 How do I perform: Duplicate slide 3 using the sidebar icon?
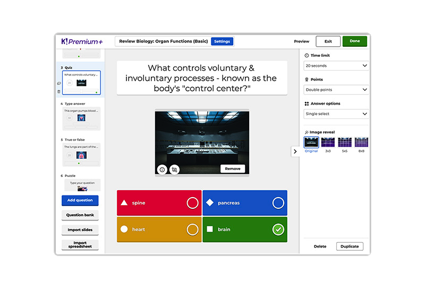click(x=59, y=83)
